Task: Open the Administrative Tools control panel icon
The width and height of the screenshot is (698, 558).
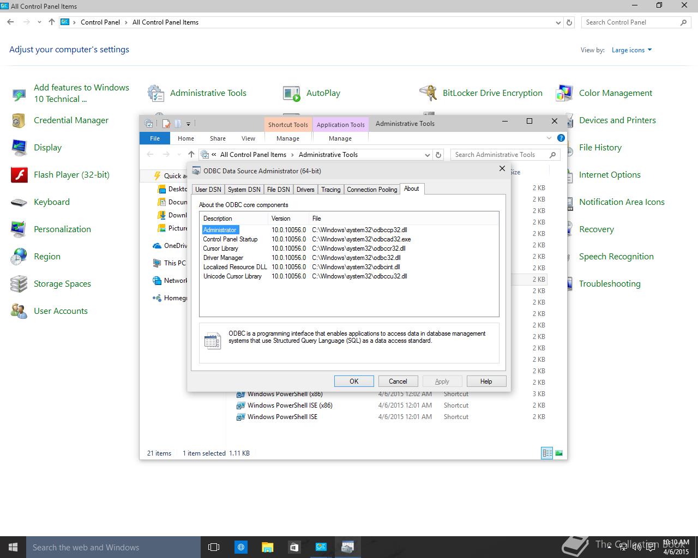Action: [197, 93]
